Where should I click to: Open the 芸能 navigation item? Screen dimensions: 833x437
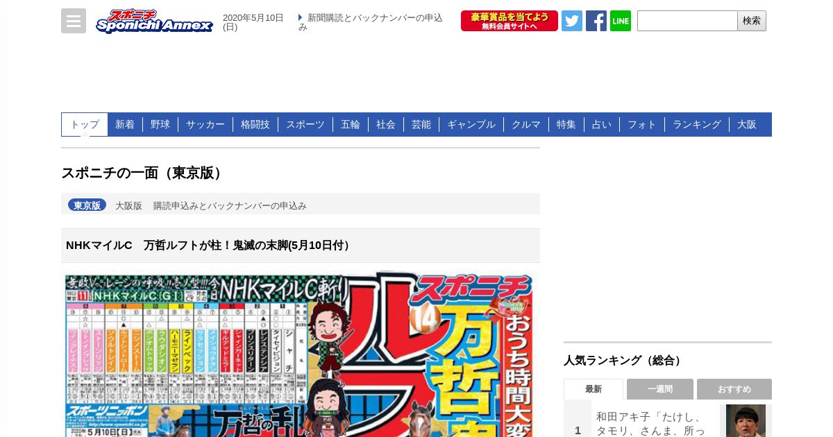point(421,124)
